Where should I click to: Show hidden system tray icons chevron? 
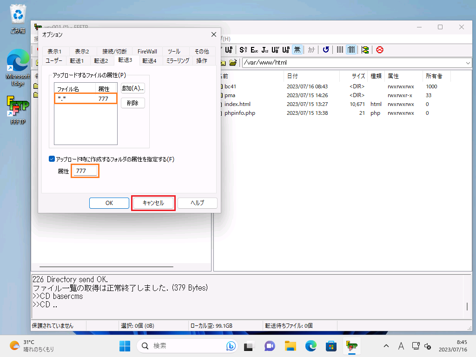386,346
